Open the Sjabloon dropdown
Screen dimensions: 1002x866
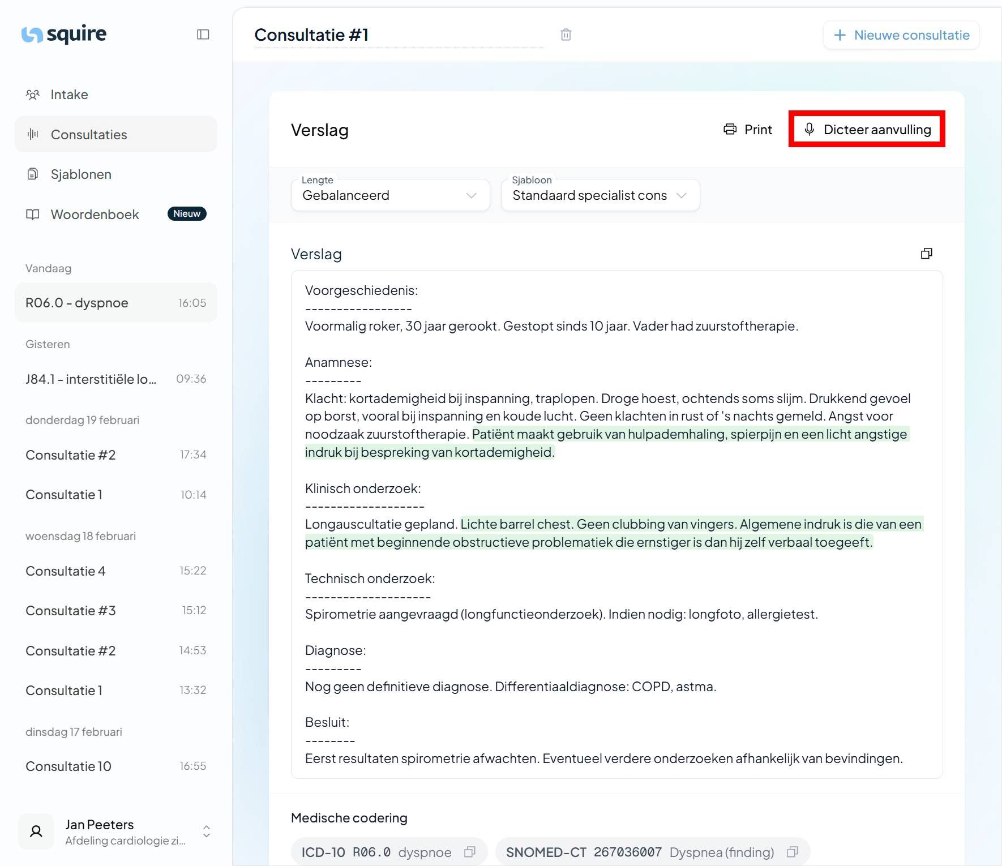[601, 195]
